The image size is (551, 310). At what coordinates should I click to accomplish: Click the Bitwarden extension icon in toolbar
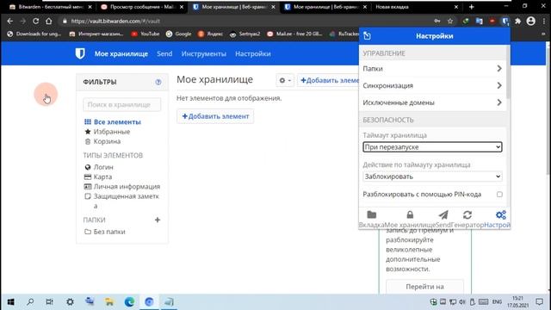point(505,21)
